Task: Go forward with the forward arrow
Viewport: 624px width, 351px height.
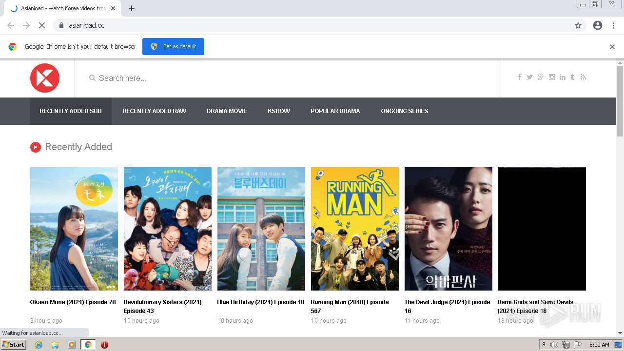Action: coord(26,25)
